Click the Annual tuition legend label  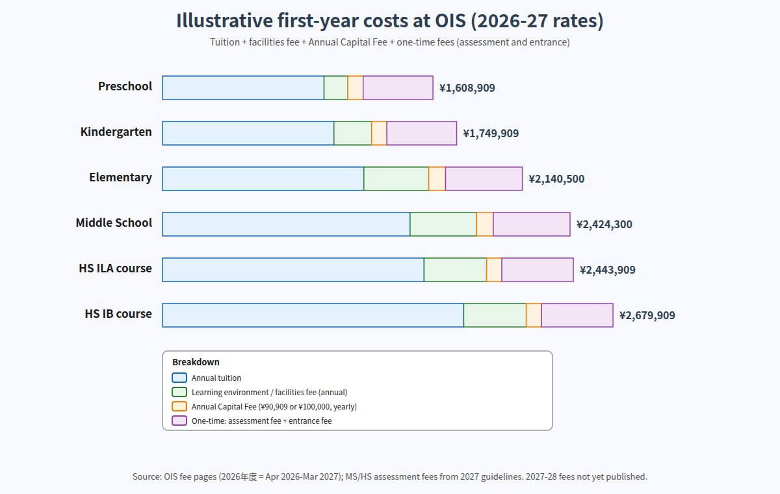(x=216, y=378)
